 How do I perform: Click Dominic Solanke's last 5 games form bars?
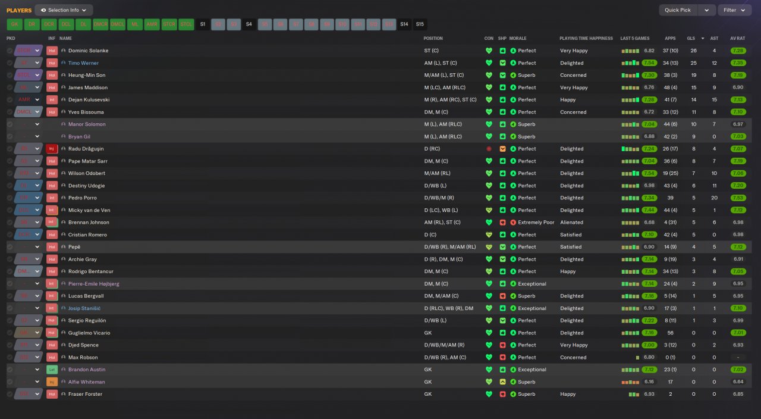tap(630, 51)
